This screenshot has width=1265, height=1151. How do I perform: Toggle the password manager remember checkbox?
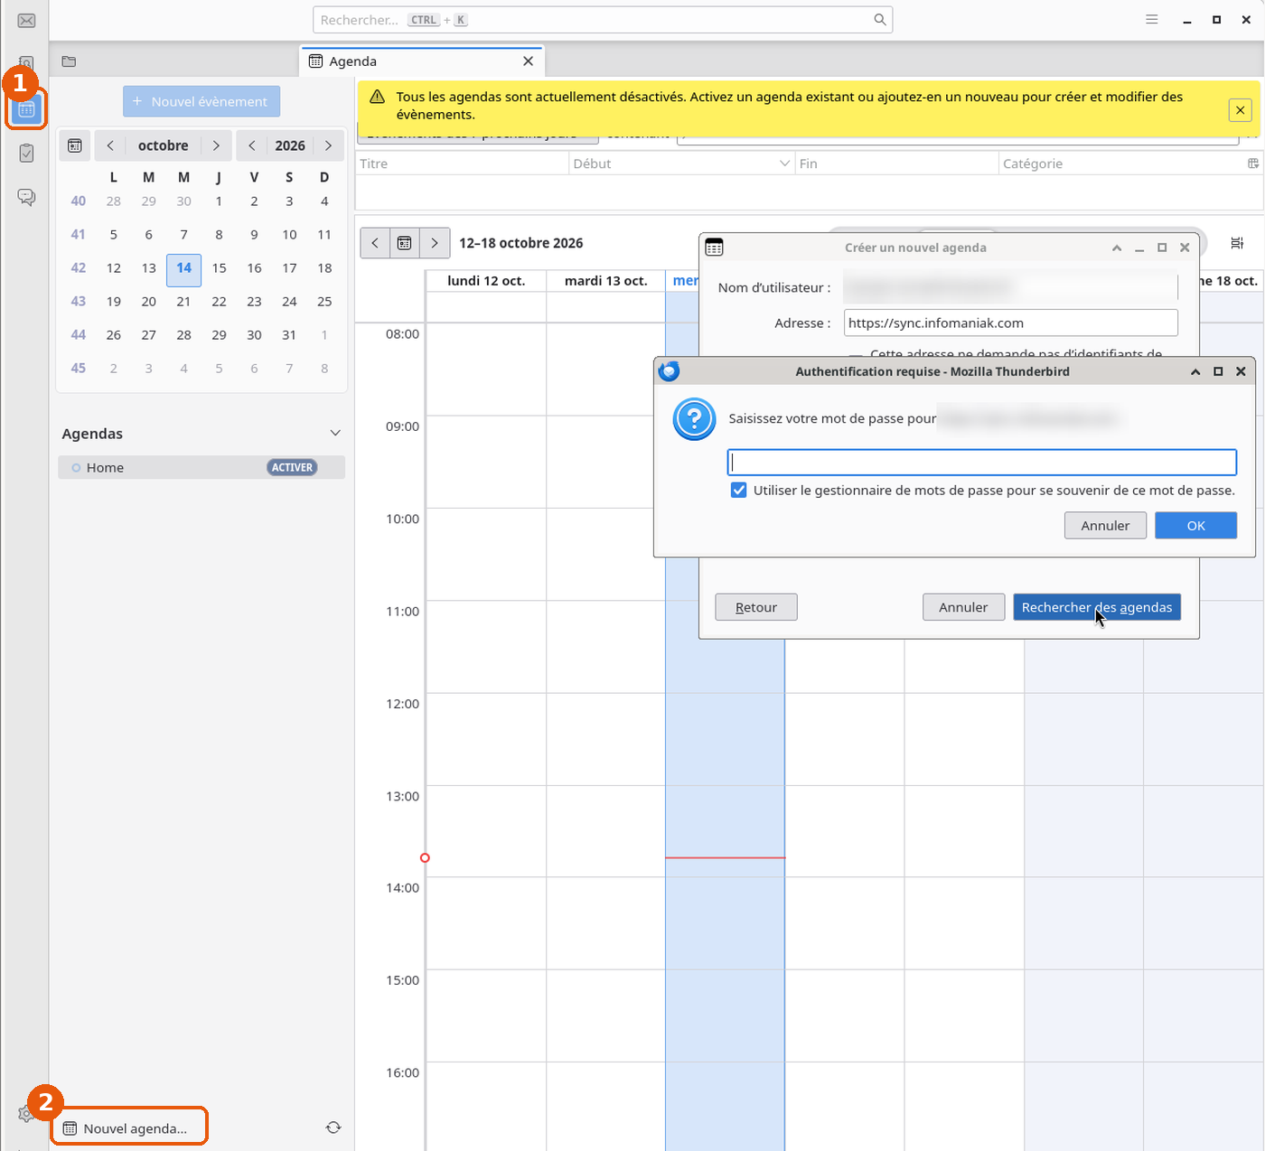coord(738,491)
